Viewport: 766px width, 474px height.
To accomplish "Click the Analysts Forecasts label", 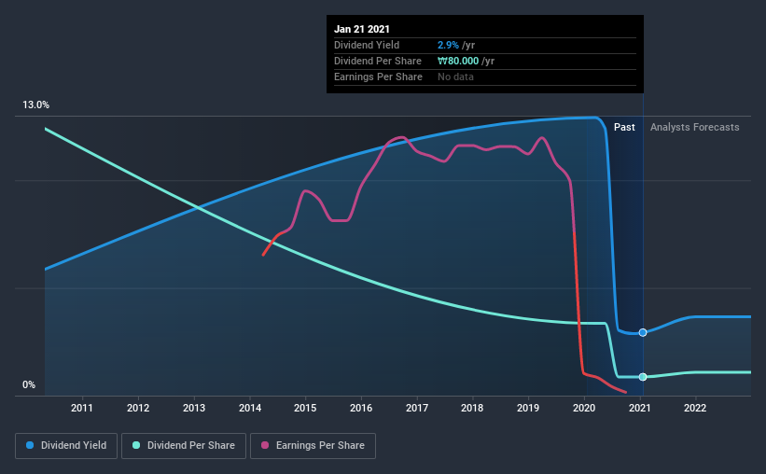I will [x=695, y=127].
